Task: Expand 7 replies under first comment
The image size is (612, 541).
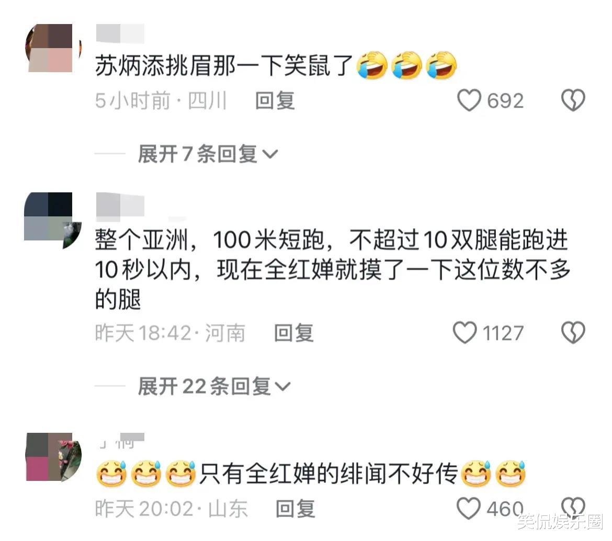Action: (x=208, y=154)
